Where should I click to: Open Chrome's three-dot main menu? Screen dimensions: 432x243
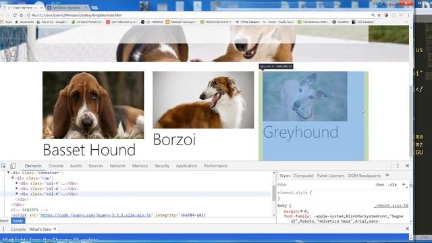(x=408, y=15)
